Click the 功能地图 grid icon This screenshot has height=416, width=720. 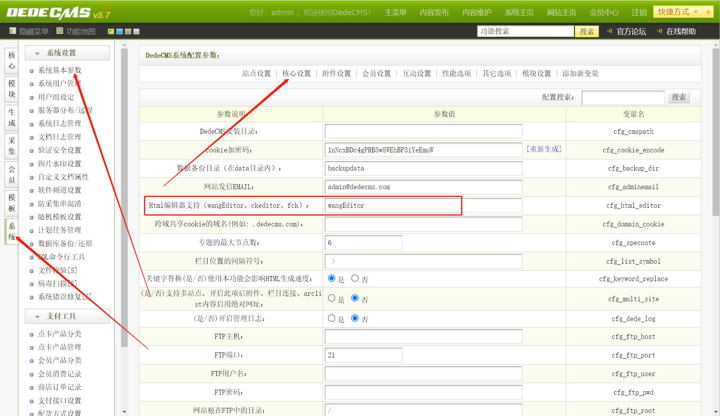tap(60, 31)
